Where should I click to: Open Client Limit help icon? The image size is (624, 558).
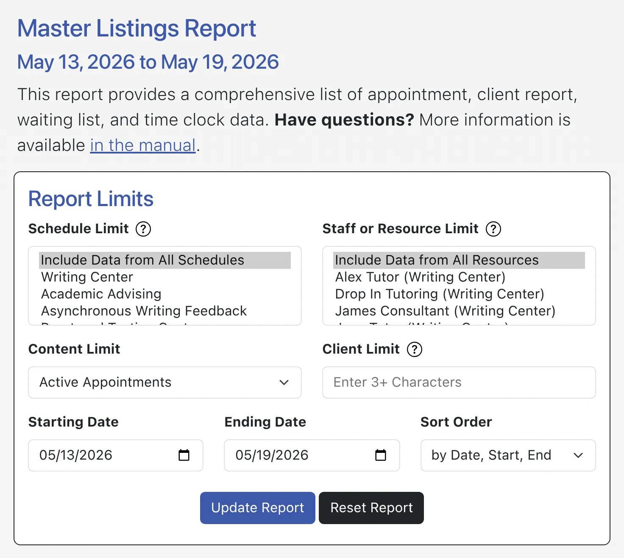pos(415,349)
